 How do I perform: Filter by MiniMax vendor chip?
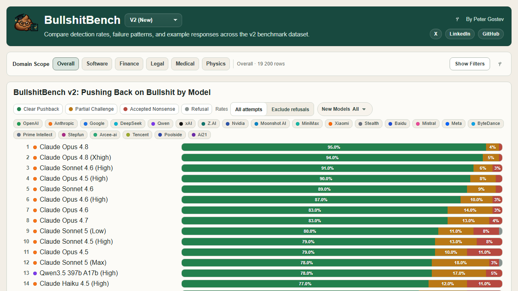(x=308, y=124)
